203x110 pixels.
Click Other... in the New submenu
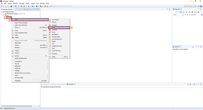[x=59, y=57]
